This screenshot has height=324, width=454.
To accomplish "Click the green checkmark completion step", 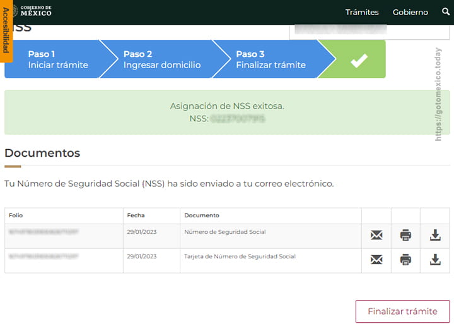I will 359,59.
